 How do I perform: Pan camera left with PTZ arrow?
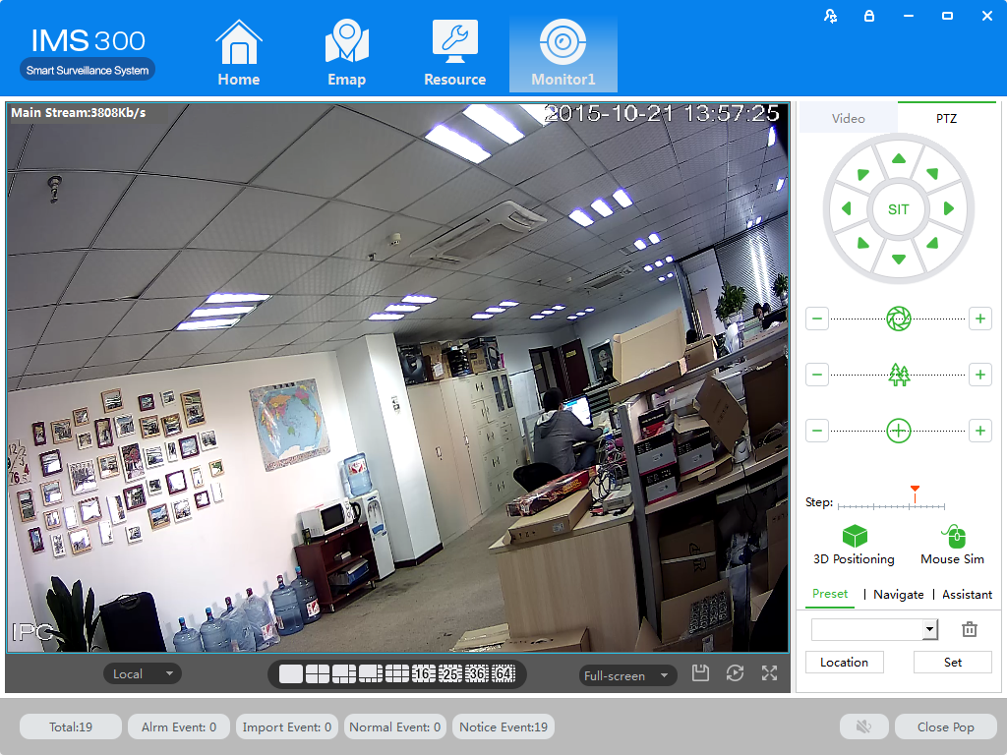click(x=846, y=208)
